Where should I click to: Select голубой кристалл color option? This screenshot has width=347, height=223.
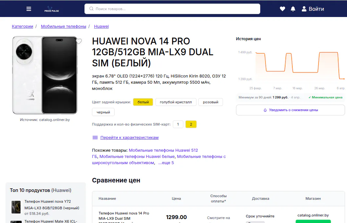(x=176, y=102)
